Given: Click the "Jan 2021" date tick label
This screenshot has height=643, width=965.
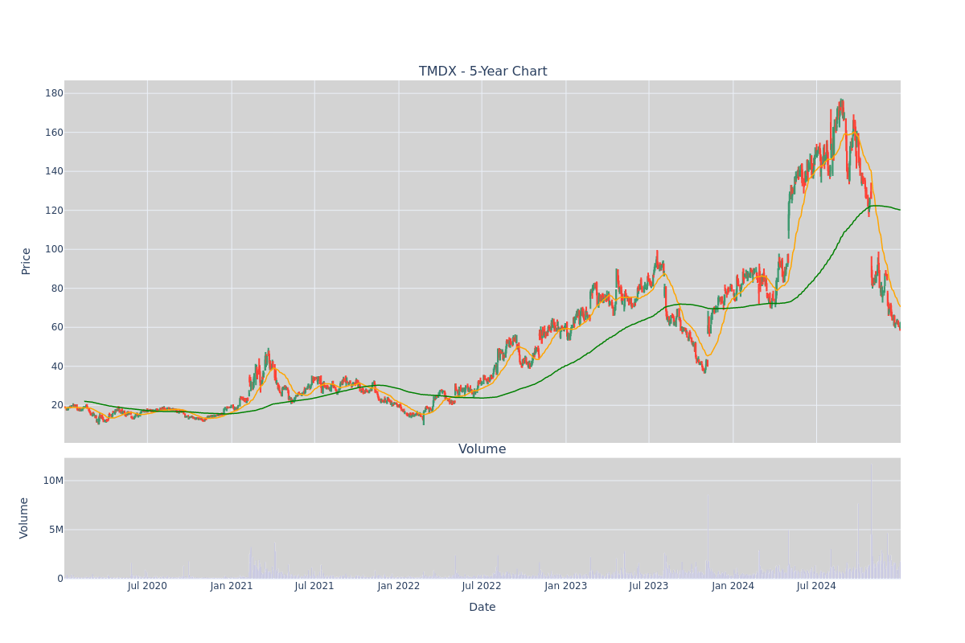Looking at the screenshot, I should point(232,586).
